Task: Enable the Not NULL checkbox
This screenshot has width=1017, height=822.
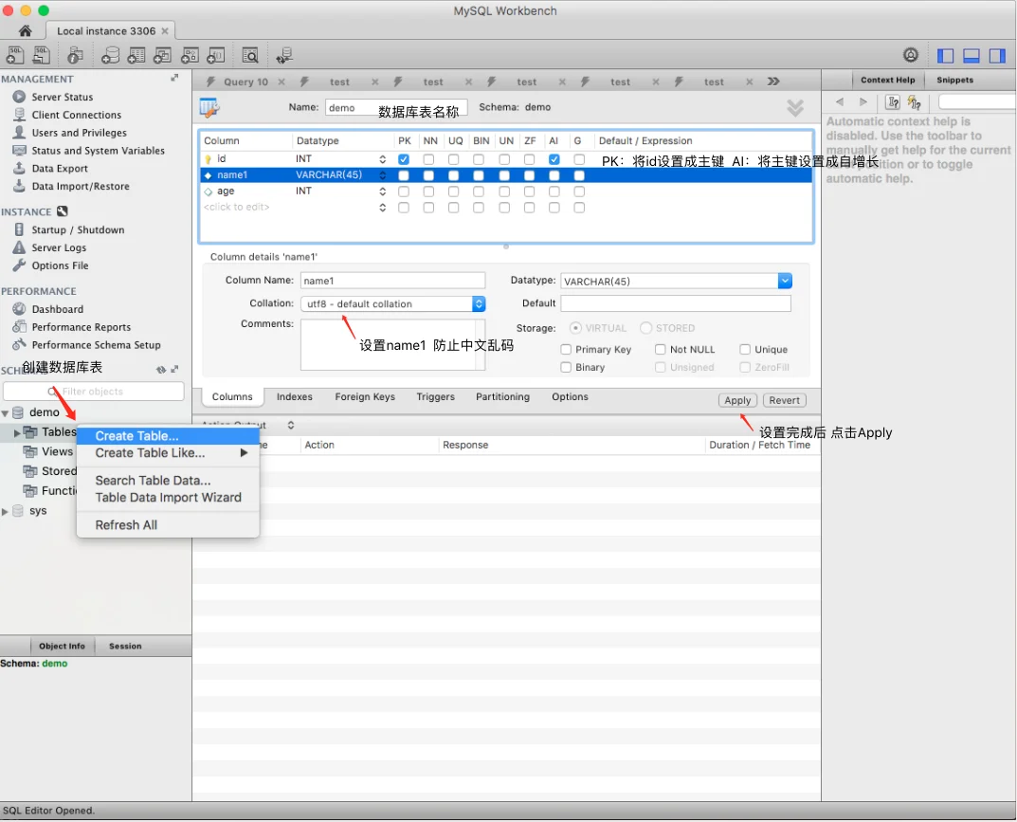Action: [661, 349]
